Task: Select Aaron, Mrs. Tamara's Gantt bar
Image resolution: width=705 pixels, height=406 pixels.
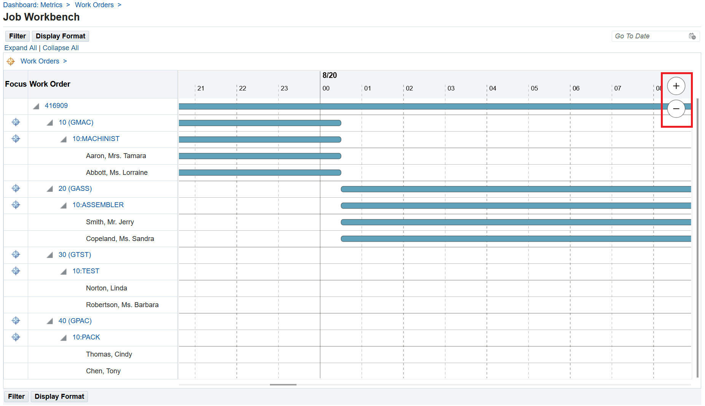Action: (x=260, y=156)
